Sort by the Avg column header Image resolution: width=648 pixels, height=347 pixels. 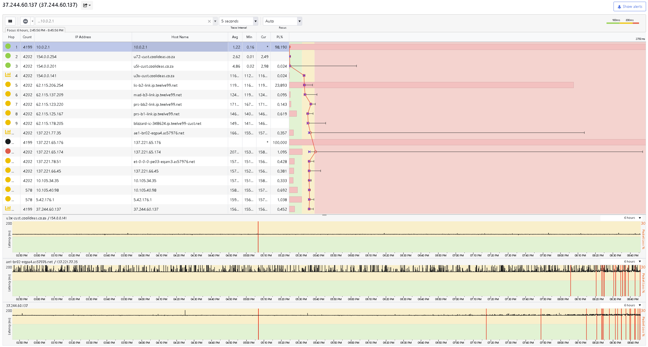[x=235, y=37]
